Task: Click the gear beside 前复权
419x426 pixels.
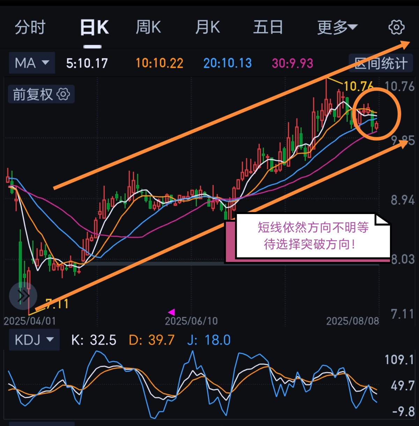Action: pos(63,94)
